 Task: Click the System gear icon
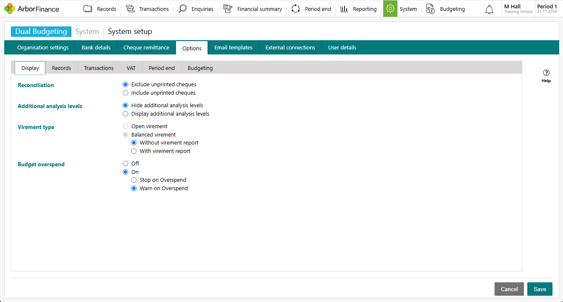(390, 8)
